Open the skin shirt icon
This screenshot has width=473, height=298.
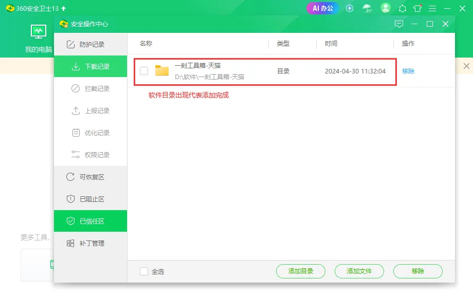click(417, 8)
